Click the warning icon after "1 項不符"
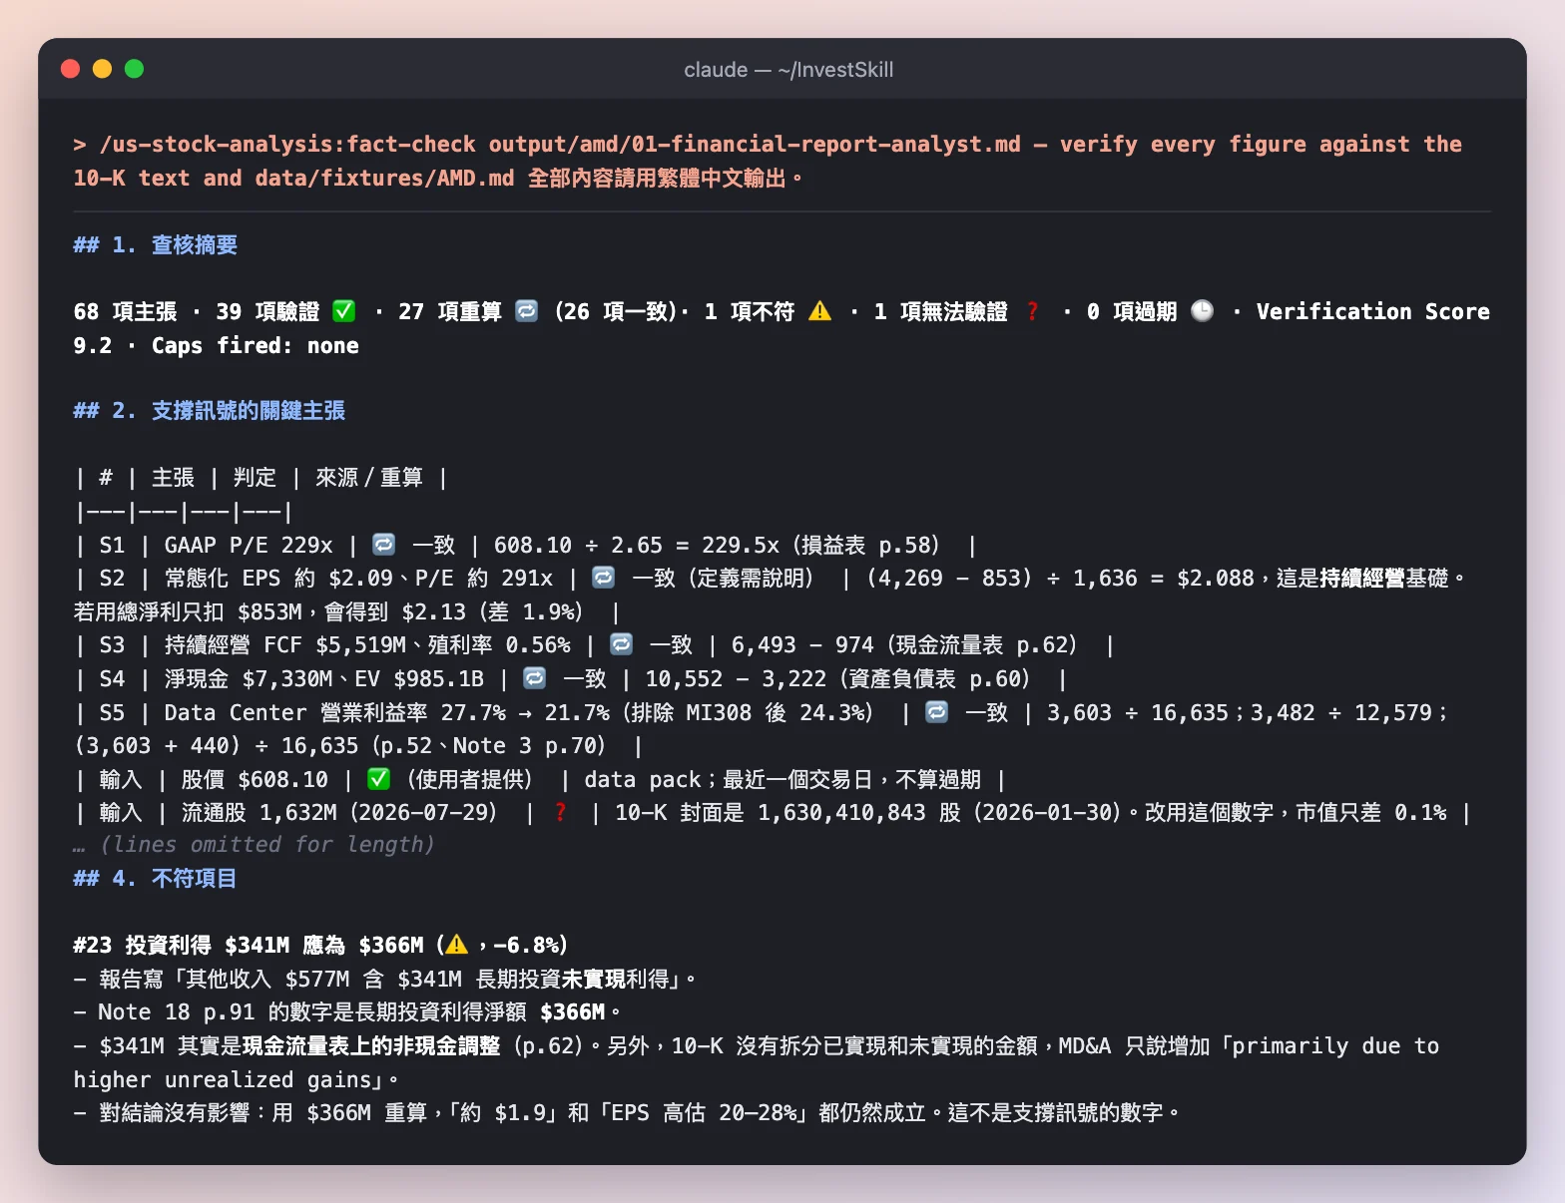The image size is (1565, 1203). [x=819, y=311]
